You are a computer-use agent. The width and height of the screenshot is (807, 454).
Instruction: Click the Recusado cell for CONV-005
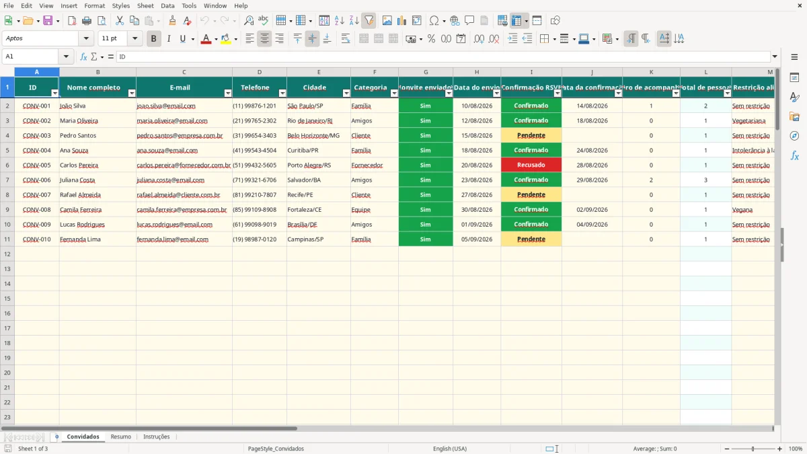531,165
